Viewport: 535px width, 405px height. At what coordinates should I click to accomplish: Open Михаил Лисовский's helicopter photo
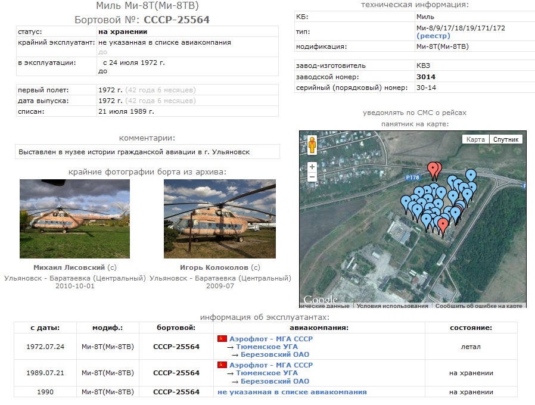coord(74,219)
